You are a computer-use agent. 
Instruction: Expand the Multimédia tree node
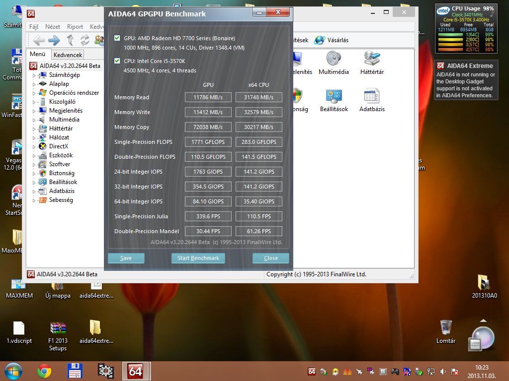34,120
